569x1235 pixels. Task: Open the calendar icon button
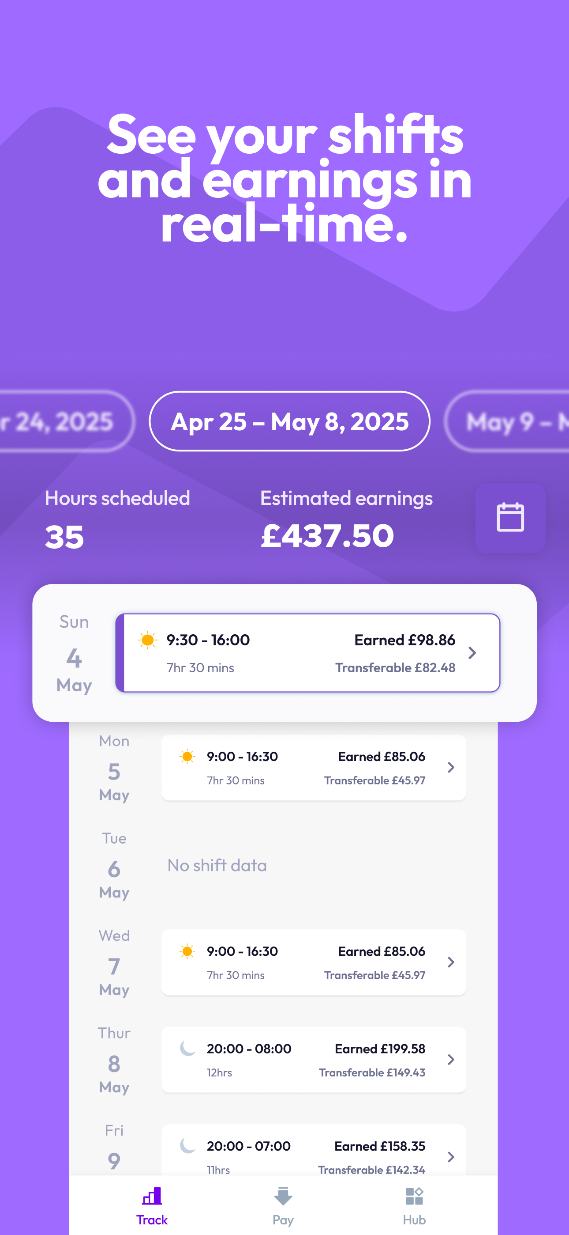510,517
